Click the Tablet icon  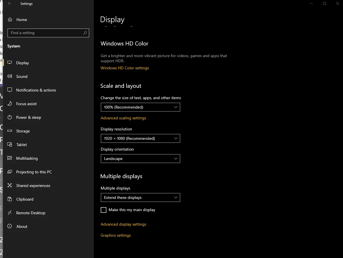pos(10,145)
